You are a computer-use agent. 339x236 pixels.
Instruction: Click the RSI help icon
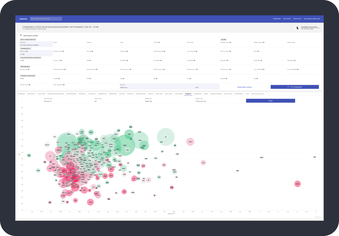(23, 79)
